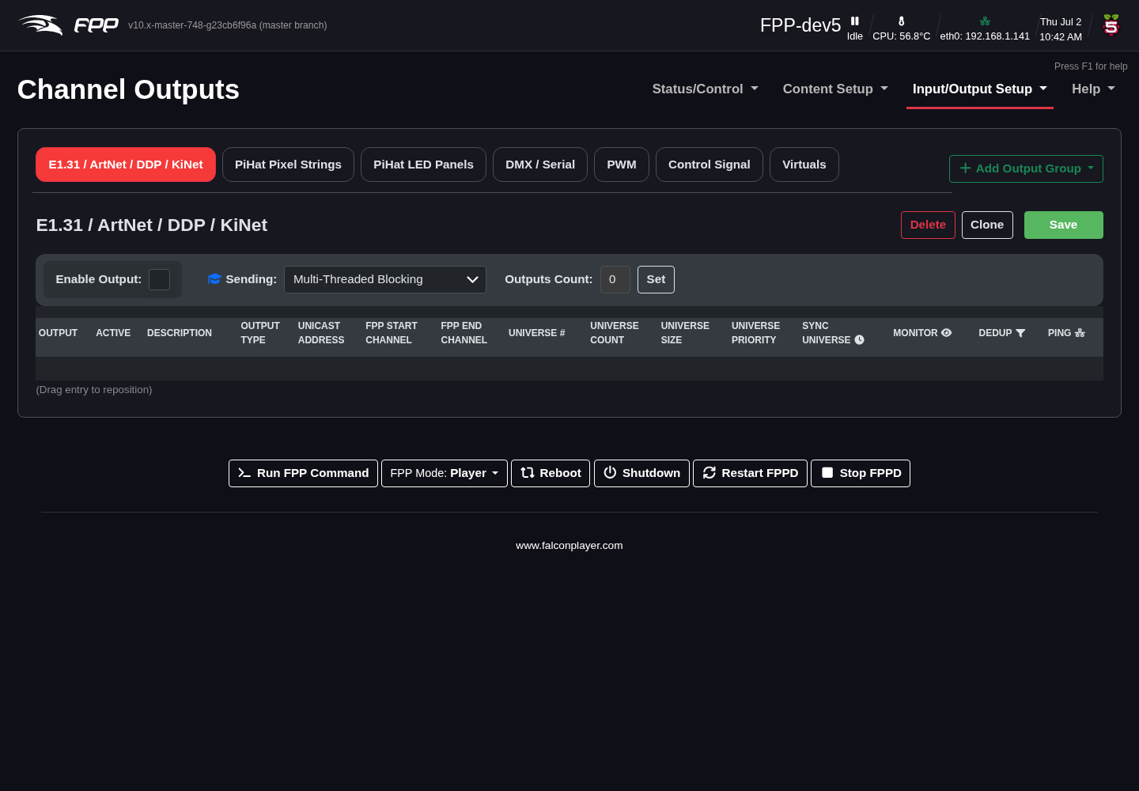Click the Universe Size column header

pos(685,333)
